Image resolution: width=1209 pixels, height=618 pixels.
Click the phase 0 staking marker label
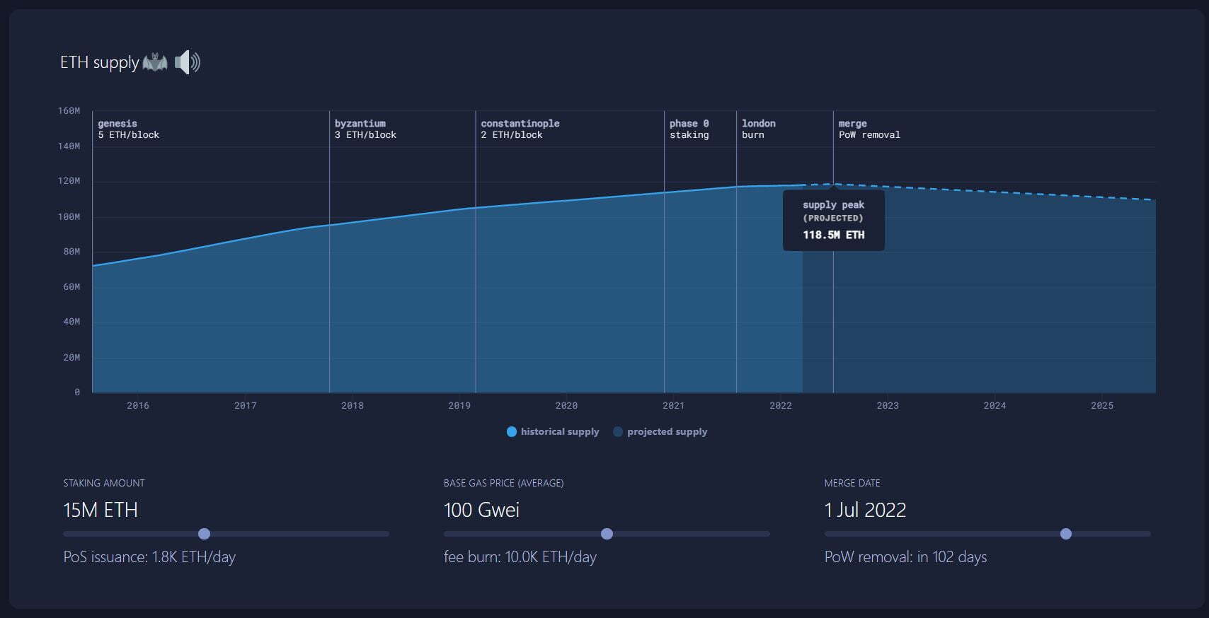click(689, 129)
